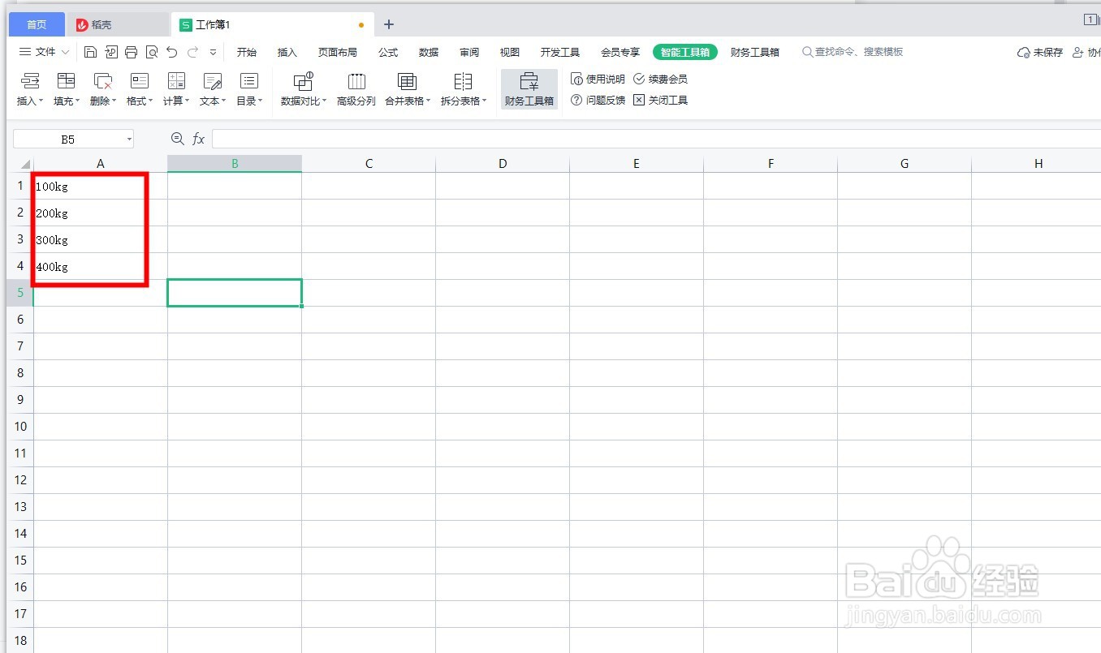Open 问题反馈 feedback

coord(598,100)
